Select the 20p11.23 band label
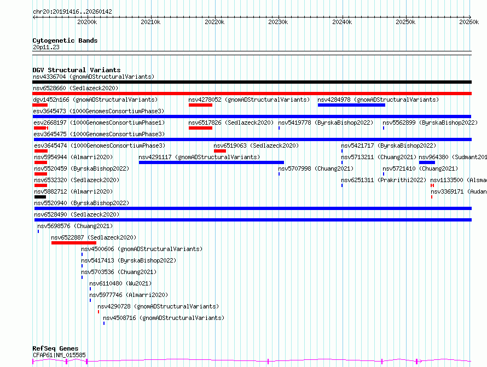 46,47
